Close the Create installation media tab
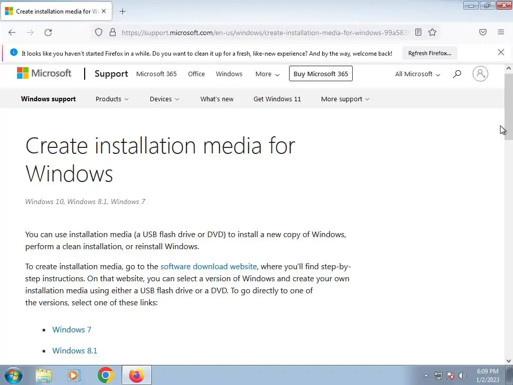The width and height of the screenshot is (513, 385). [x=104, y=11]
